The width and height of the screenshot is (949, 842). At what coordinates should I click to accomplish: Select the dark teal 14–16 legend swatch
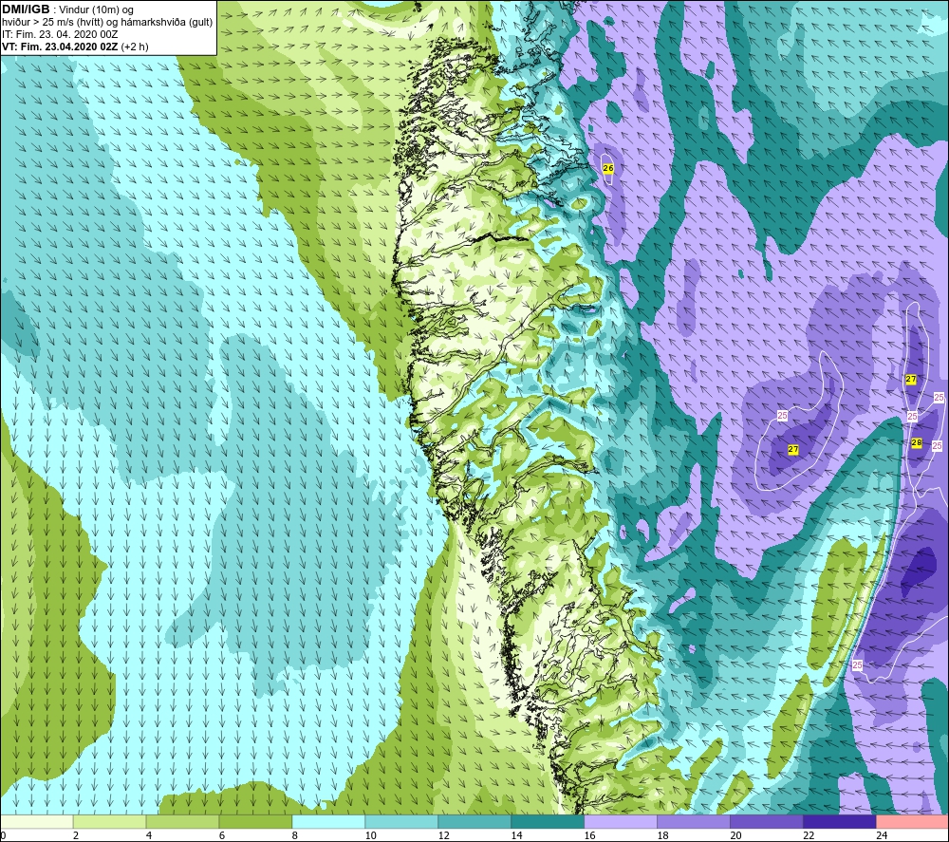tap(548, 822)
